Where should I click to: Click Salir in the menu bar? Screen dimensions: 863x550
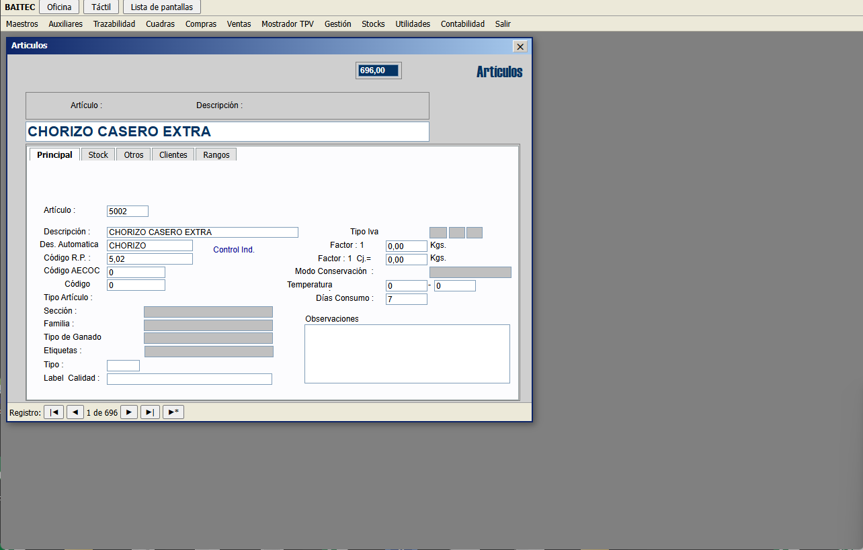[503, 24]
